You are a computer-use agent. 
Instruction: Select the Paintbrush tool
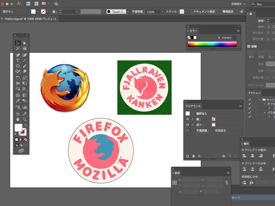pyautogui.click(x=25, y=66)
